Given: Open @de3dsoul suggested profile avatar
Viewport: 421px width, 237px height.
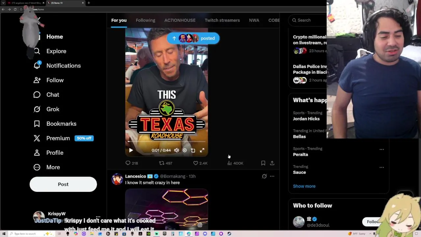Looking at the screenshot, I should point(299,222).
